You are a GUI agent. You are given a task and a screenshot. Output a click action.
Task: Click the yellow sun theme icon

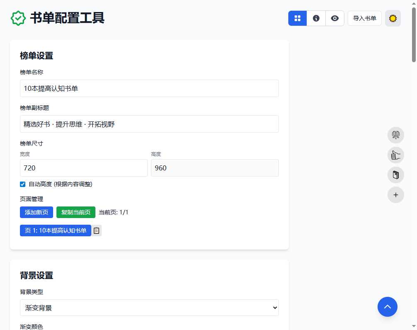click(393, 18)
